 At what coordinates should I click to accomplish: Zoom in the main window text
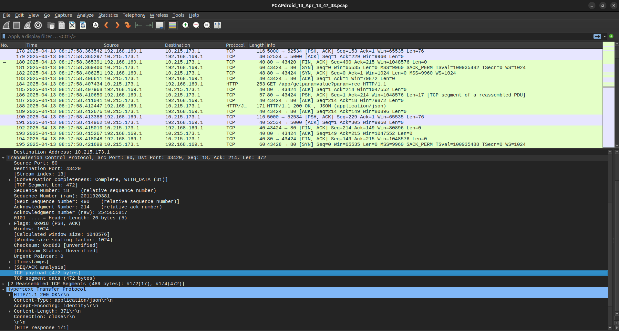coord(186,25)
